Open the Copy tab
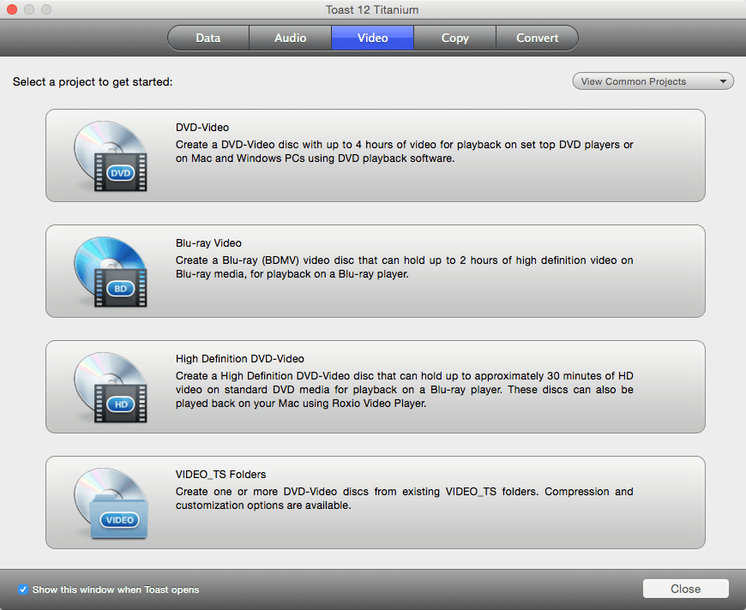The height and width of the screenshot is (610, 746). tap(454, 38)
